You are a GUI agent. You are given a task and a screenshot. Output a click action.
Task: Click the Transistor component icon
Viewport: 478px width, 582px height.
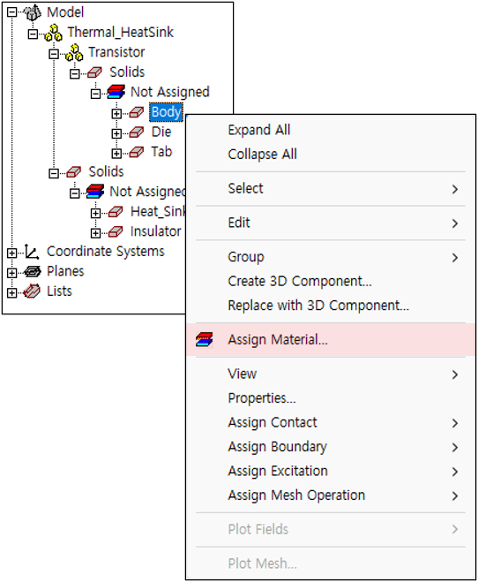coord(74,53)
